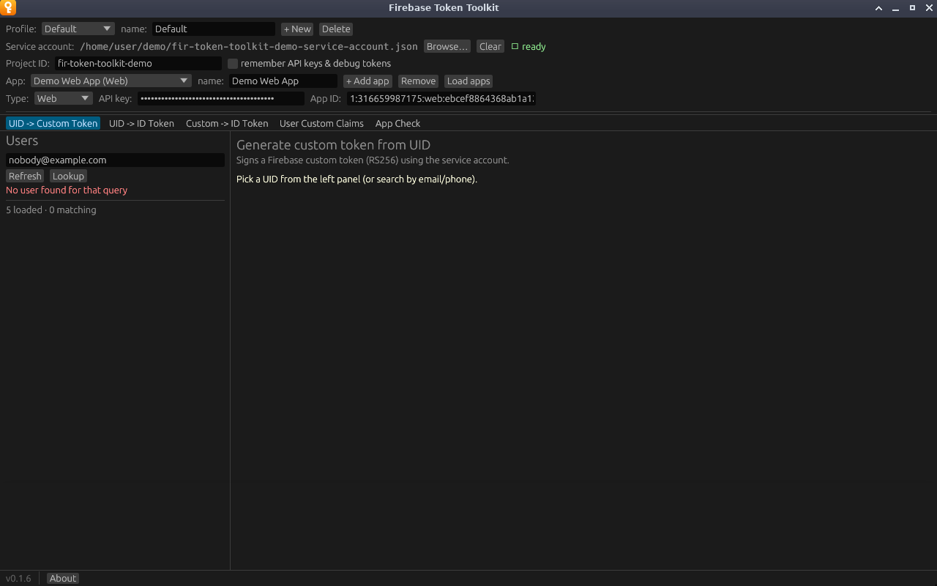
Task: Switch to UID -> Custom Token tab
Action: click(x=53, y=123)
